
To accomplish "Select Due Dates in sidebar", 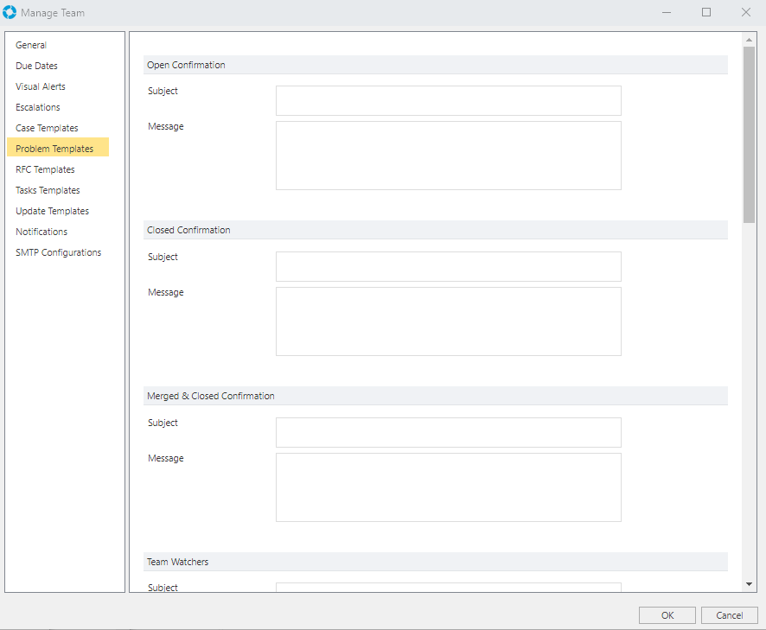I will click(x=36, y=66).
